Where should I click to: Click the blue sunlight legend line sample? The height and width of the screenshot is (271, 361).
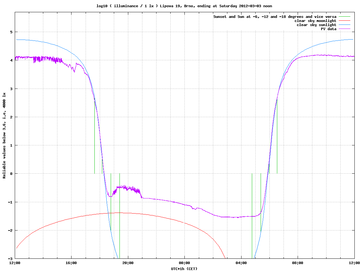344,25
